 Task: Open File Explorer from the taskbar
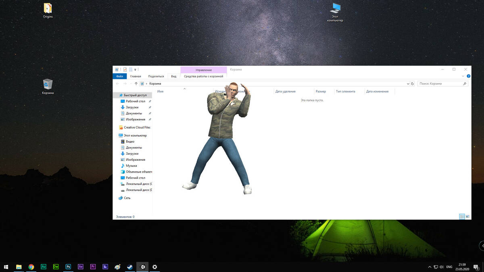19,267
